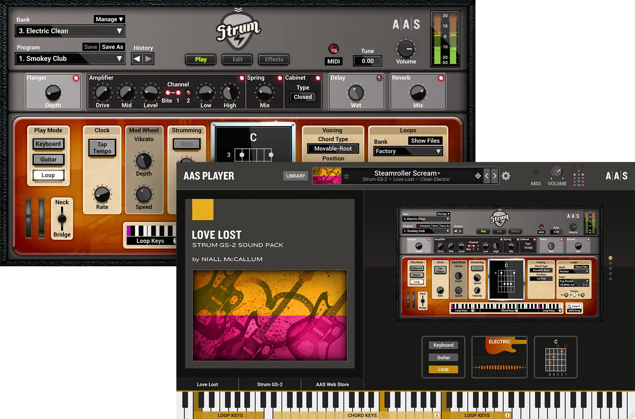Open AAS Player settings gear
This screenshot has width=635, height=419.
coord(506,176)
